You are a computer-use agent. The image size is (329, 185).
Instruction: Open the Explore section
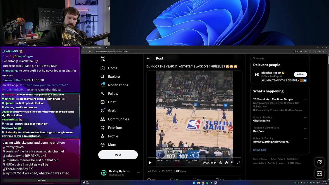click(x=110, y=77)
